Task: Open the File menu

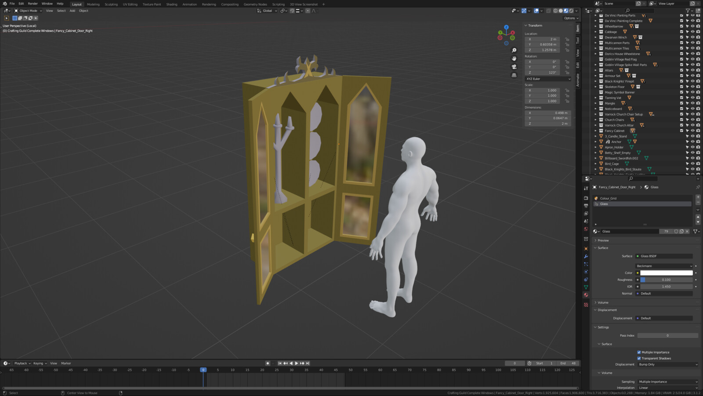Action: pos(12,4)
